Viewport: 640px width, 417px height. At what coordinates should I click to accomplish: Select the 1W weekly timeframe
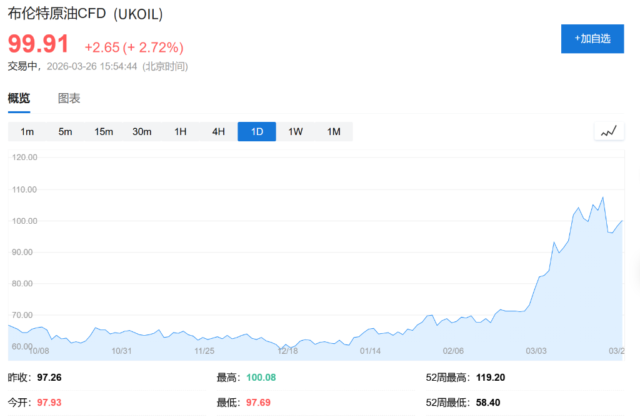pyautogui.click(x=295, y=131)
